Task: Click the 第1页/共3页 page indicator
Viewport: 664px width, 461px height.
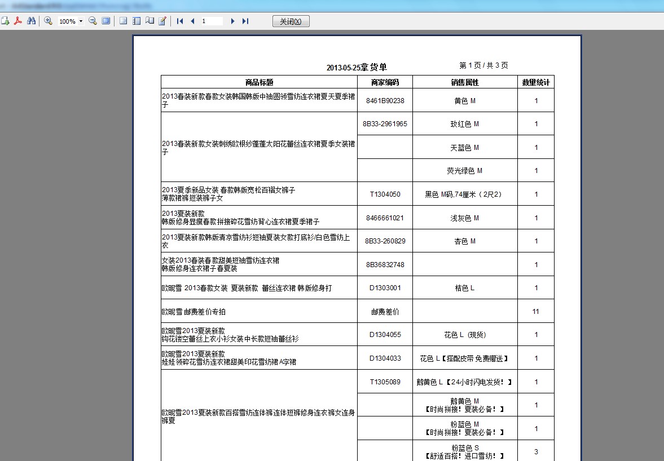Action: (x=483, y=65)
